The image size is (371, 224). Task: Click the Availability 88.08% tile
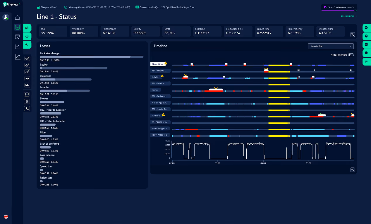click(x=84, y=31)
